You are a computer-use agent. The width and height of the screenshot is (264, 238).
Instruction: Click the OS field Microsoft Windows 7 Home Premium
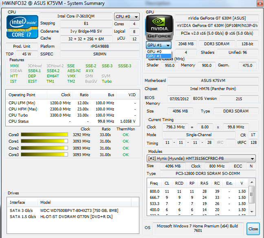point(198,228)
